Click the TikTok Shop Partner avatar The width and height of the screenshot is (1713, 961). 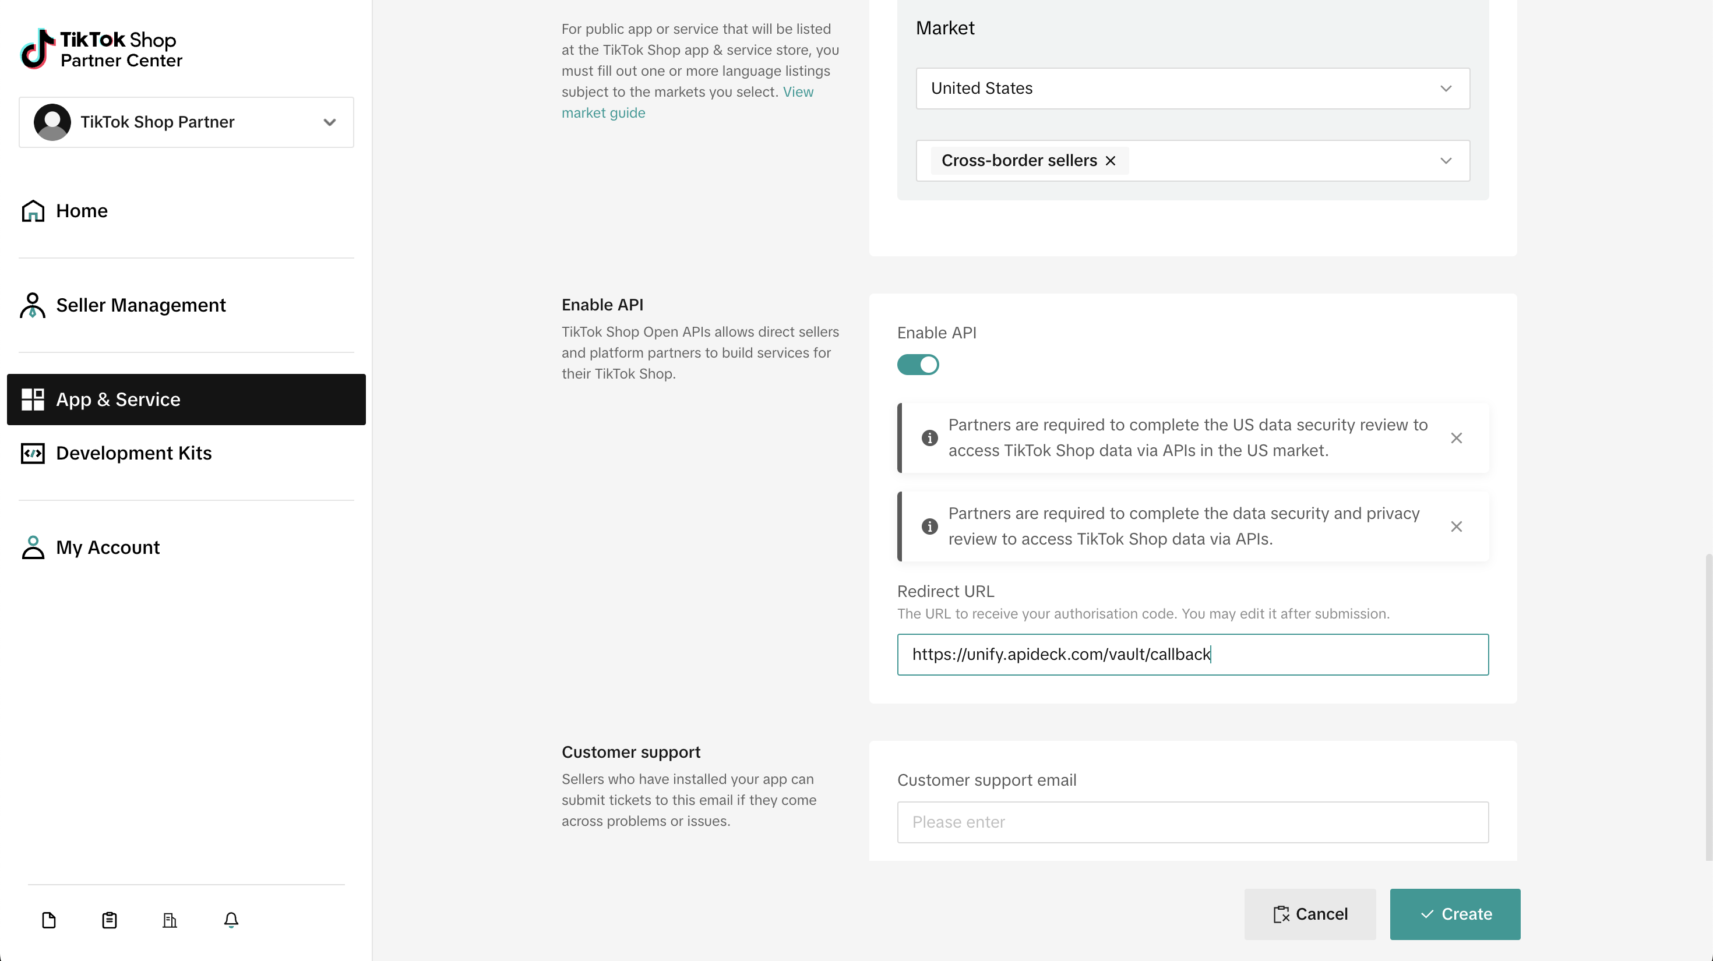coord(52,122)
